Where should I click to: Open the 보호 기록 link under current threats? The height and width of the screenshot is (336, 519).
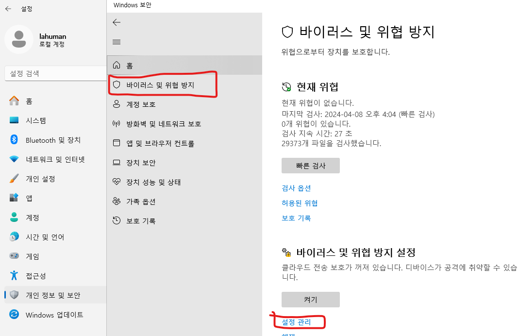click(x=296, y=218)
